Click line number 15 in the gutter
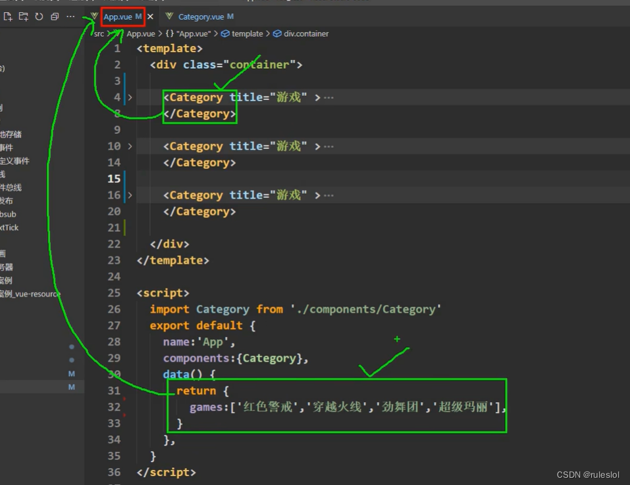 114,179
